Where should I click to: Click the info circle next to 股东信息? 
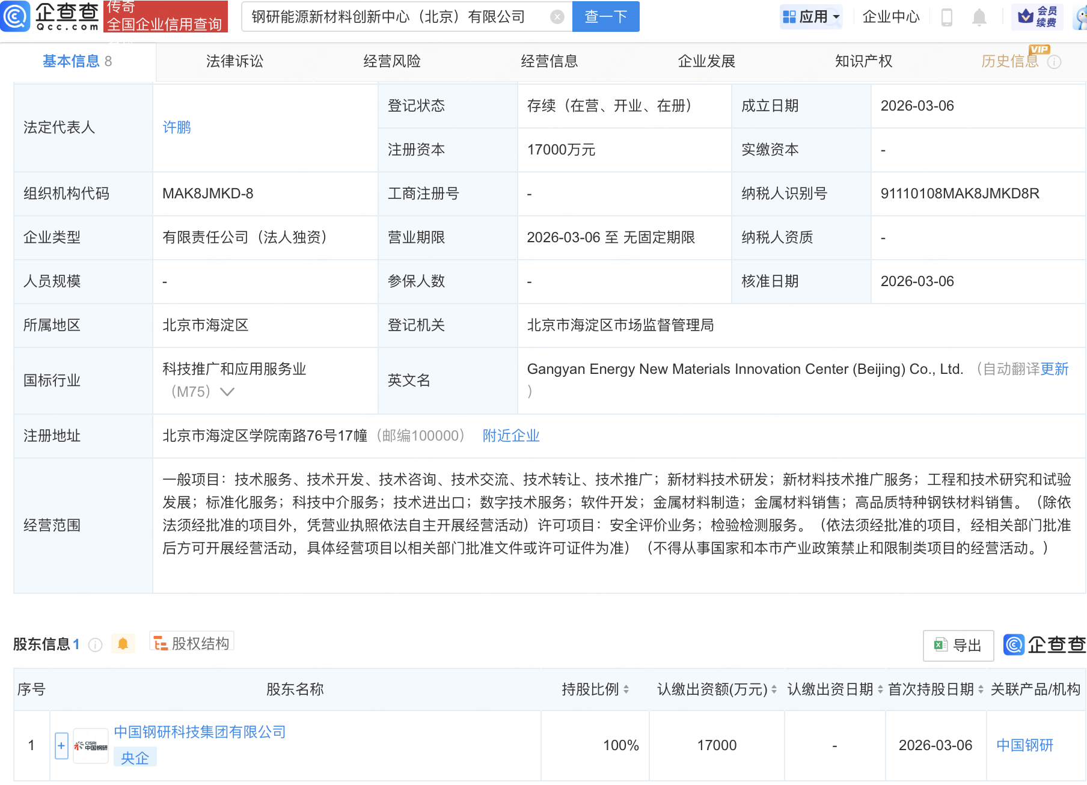(x=95, y=644)
